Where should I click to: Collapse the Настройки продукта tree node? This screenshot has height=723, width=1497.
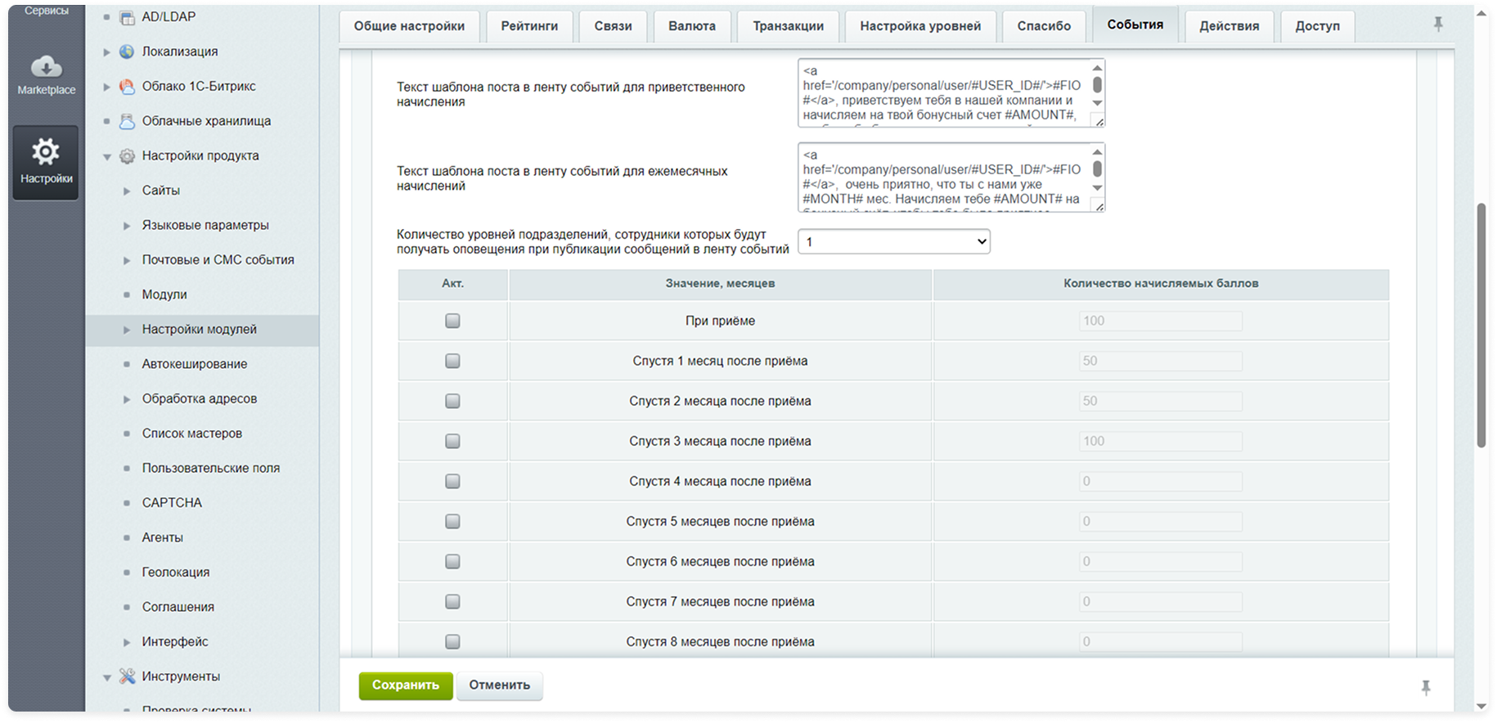tap(107, 156)
